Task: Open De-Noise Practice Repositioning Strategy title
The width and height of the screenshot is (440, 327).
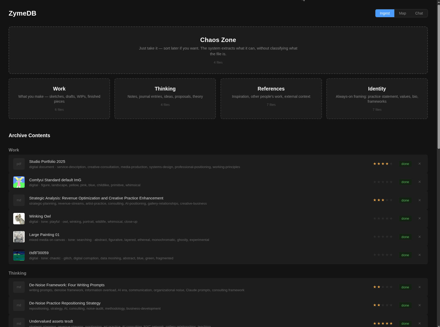Action: (65, 303)
